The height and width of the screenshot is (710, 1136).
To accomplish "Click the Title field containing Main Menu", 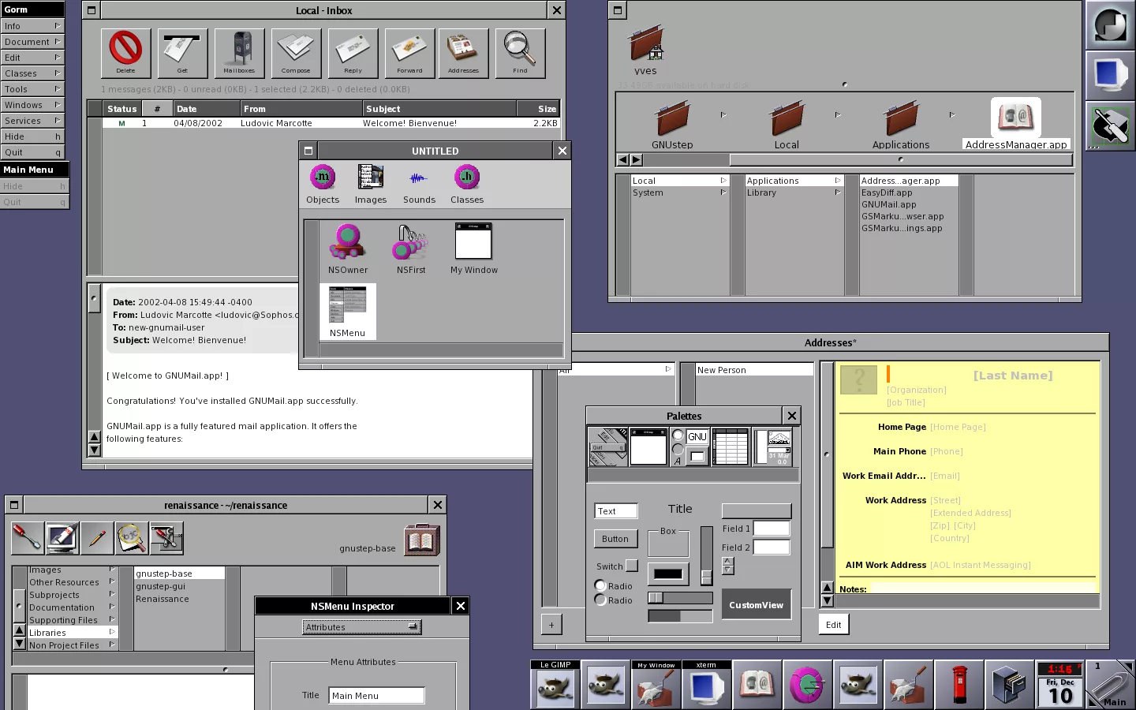I will coord(377,696).
